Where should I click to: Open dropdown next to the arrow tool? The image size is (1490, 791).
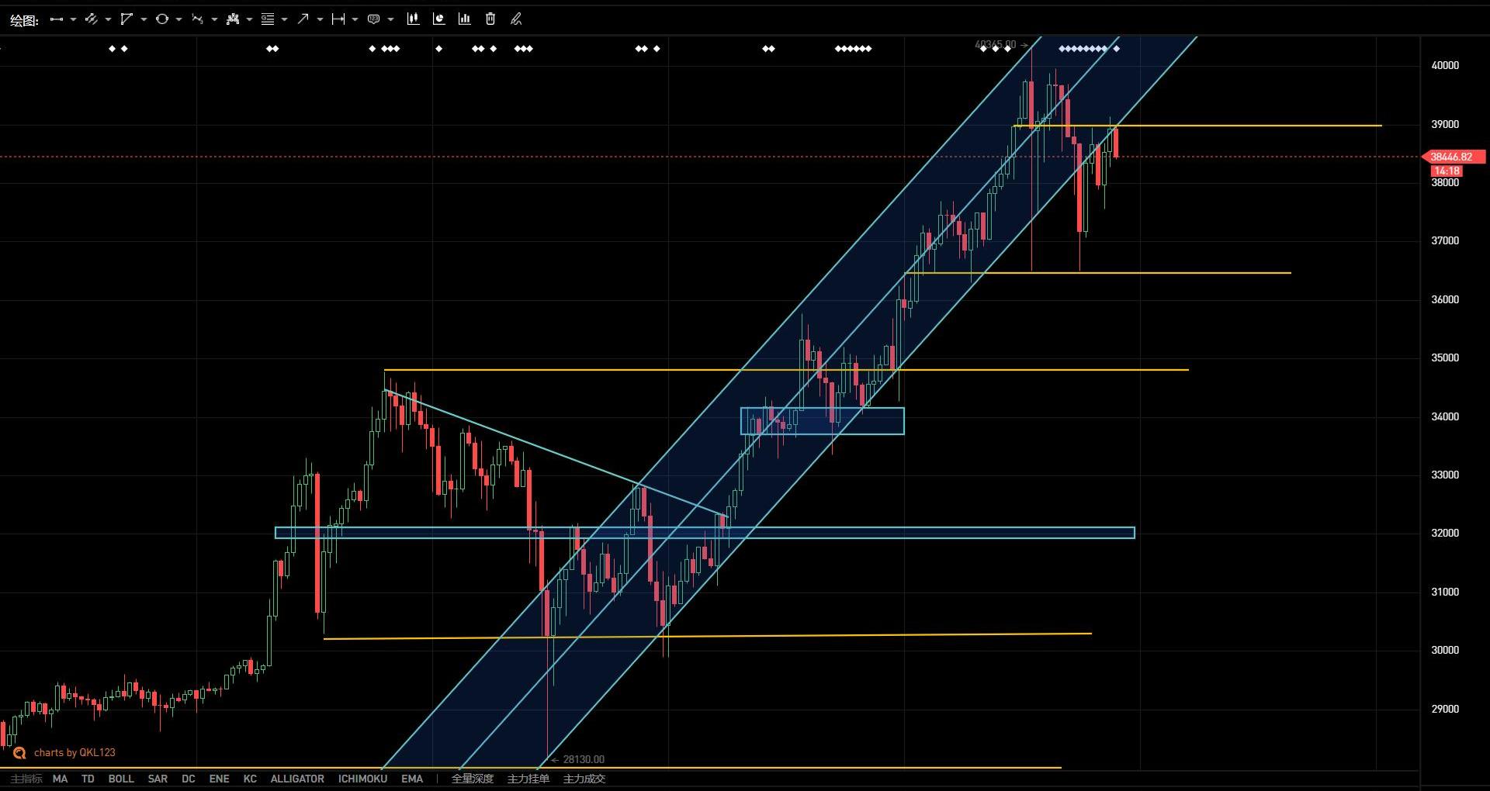320,19
